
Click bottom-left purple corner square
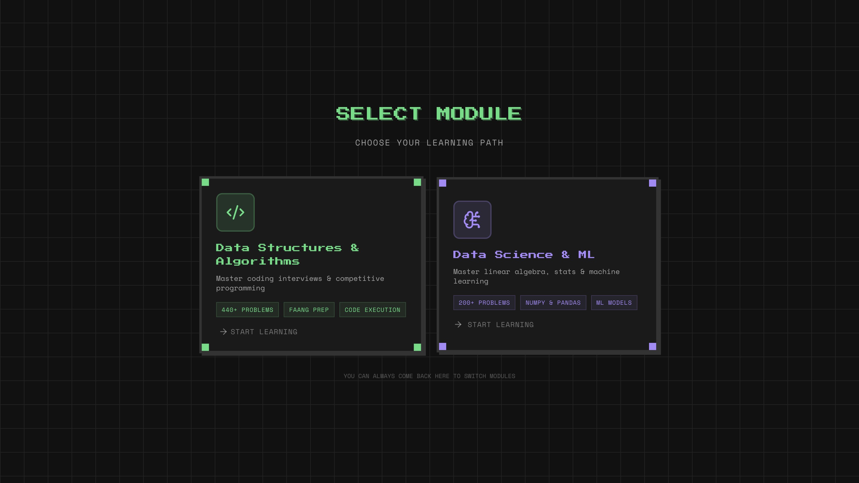(443, 346)
